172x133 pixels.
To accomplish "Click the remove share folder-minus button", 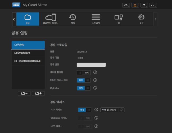I will (x=24, y=93).
